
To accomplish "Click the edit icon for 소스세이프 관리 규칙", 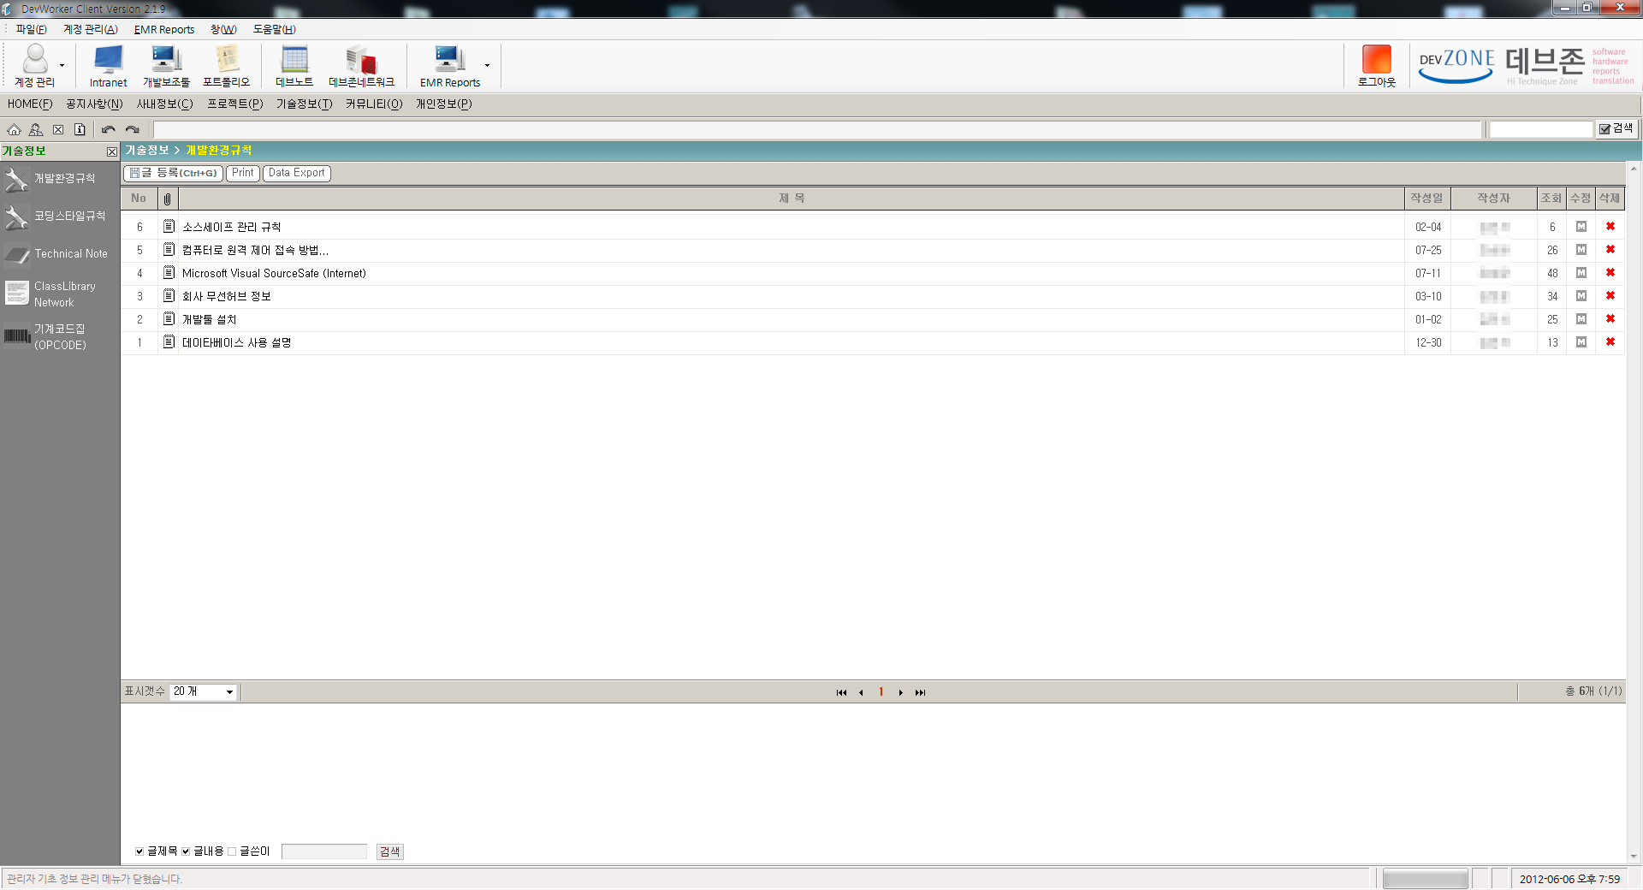I will [x=1581, y=227].
